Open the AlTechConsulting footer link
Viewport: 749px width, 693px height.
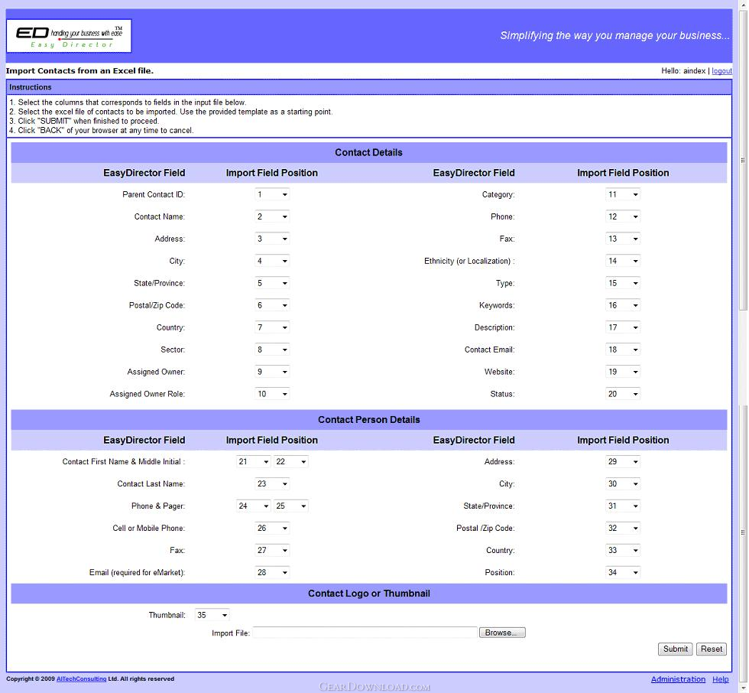tap(81, 679)
